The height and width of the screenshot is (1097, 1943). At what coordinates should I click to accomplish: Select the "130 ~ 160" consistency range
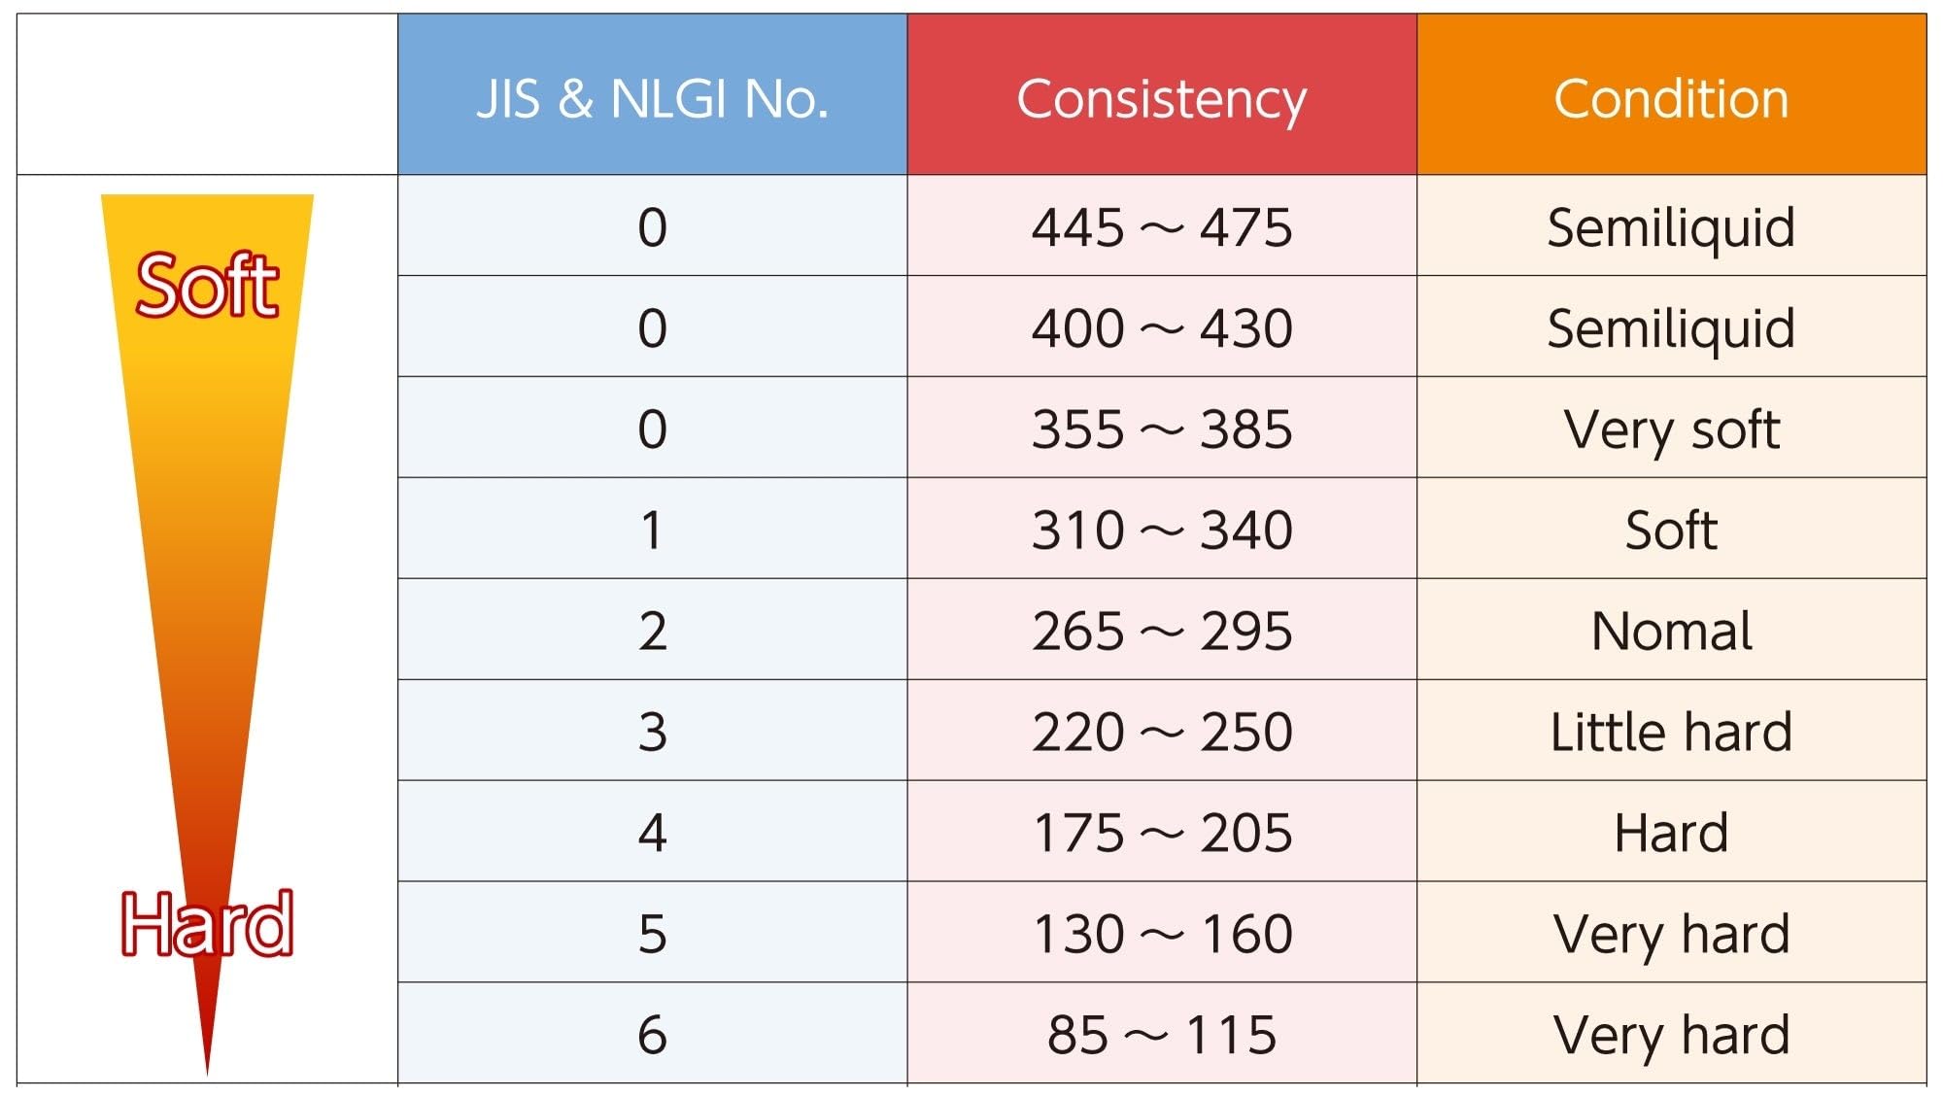[1161, 934]
